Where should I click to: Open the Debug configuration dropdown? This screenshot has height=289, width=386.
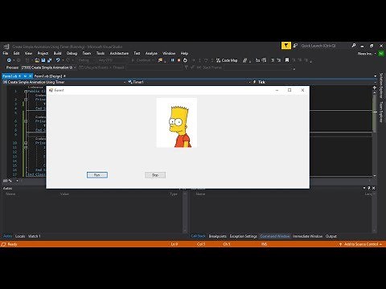point(87,60)
